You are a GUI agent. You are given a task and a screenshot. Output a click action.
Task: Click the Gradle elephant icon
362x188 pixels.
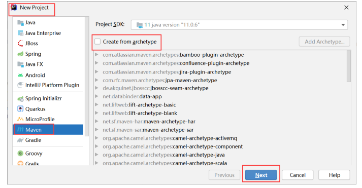tap(20, 140)
